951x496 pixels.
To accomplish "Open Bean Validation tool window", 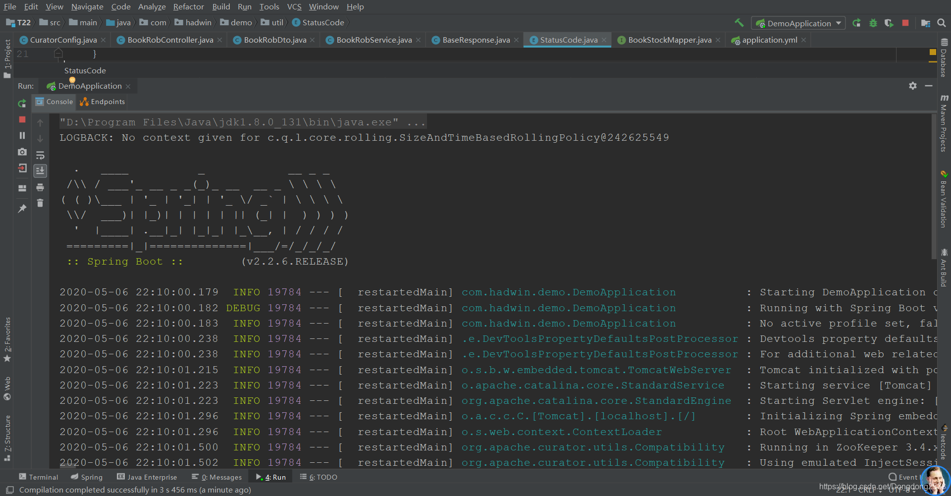I will pyautogui.click(x=944, y=199).
